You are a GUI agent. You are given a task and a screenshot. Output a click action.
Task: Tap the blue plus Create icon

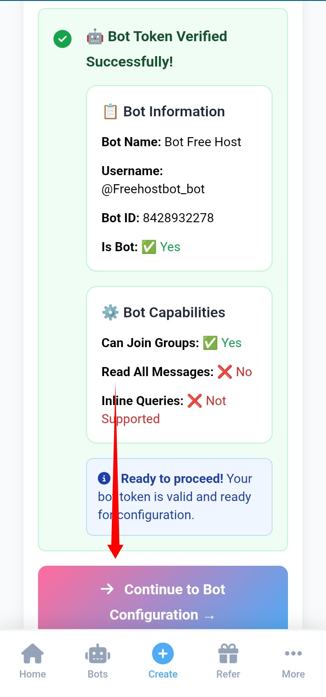(163, 654)
